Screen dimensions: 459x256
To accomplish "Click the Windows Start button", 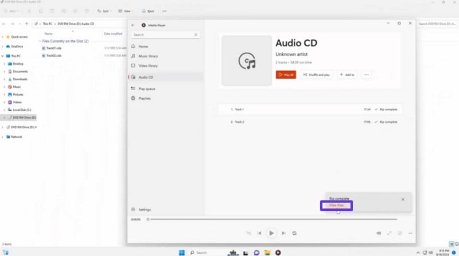I will point(182,253).
